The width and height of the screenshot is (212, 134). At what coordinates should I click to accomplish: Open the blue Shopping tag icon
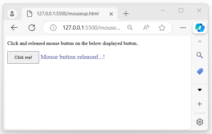[200, 71]
